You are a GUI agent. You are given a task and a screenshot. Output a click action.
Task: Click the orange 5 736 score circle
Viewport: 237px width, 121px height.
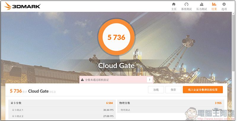[x=116, y=37]
